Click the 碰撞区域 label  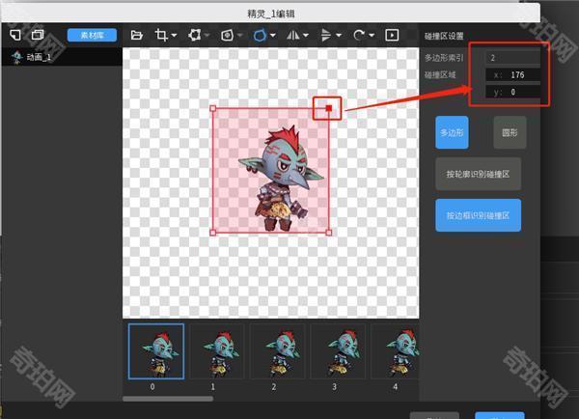pyautogui.click(x=440, y=75)
